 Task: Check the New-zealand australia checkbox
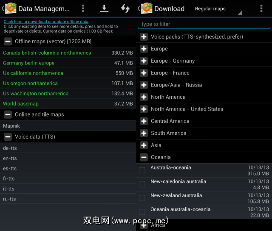(x=142, y=198)
